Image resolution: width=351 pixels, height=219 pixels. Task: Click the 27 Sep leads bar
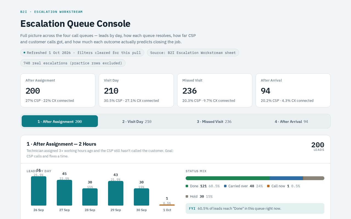[64, 193]
